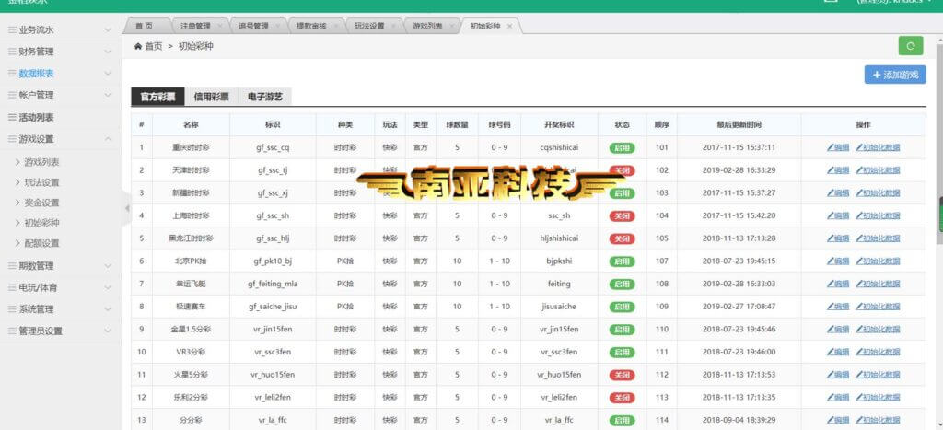The image size is (943, 430).
Task: Toggle 启用 status of 金星1.5分彩
Action: [x=622, y=330]
